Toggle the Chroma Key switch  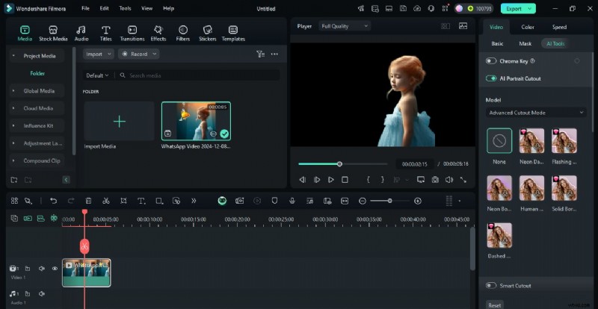click(x=491, y=61)
